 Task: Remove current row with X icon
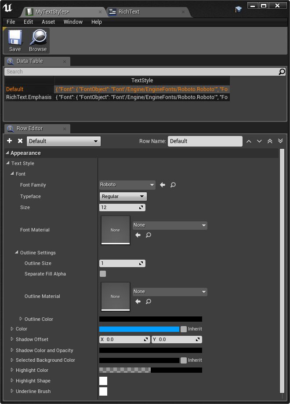(20, 141)
